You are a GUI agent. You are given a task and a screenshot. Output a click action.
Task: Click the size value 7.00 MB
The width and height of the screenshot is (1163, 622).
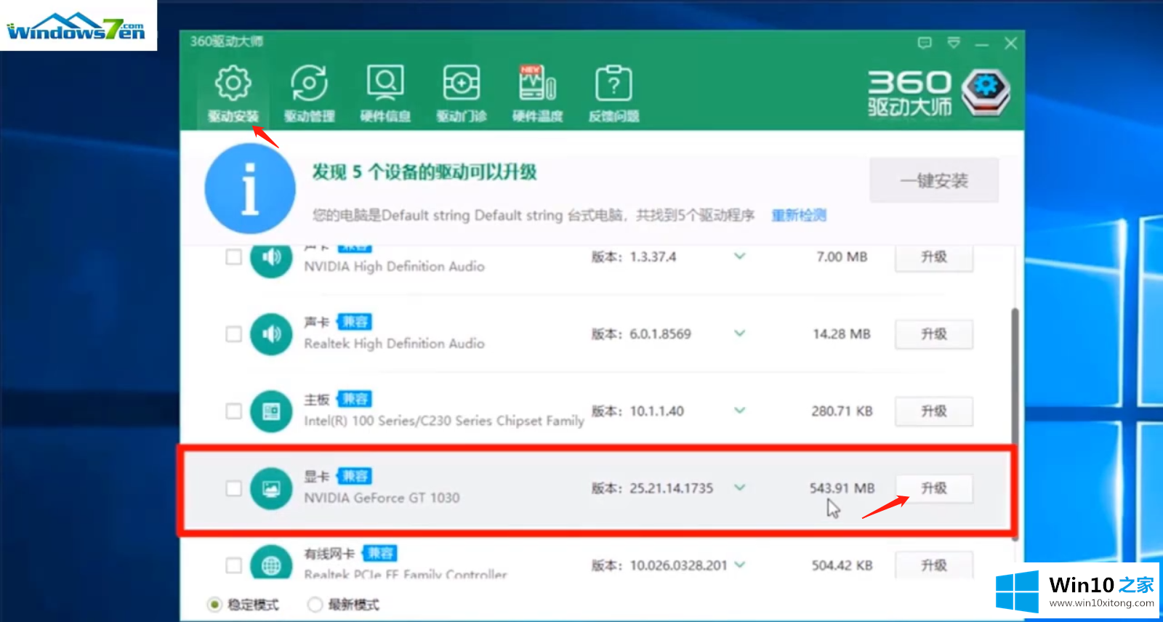coord(842,257)
